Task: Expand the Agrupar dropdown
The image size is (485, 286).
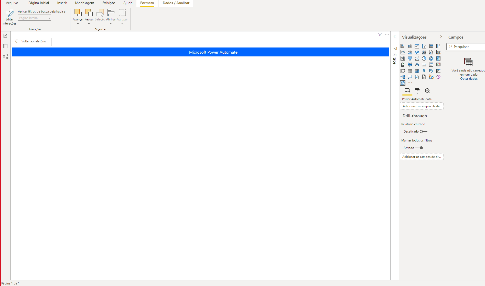Action: [x=122, y=24]
